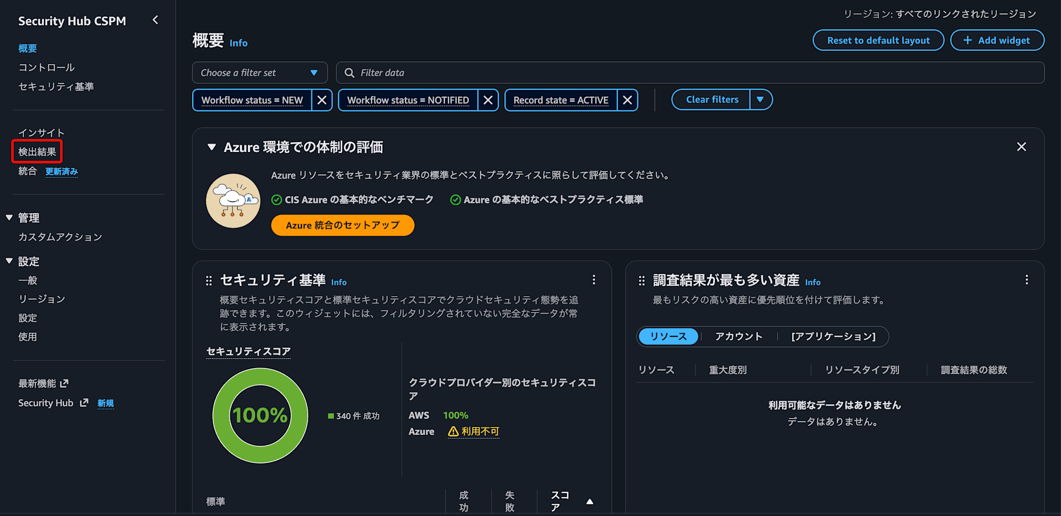This screenshot has height=516, width=1061.
Task: Click Azure 統合のセットアップ button
Action: coord(343,225)
